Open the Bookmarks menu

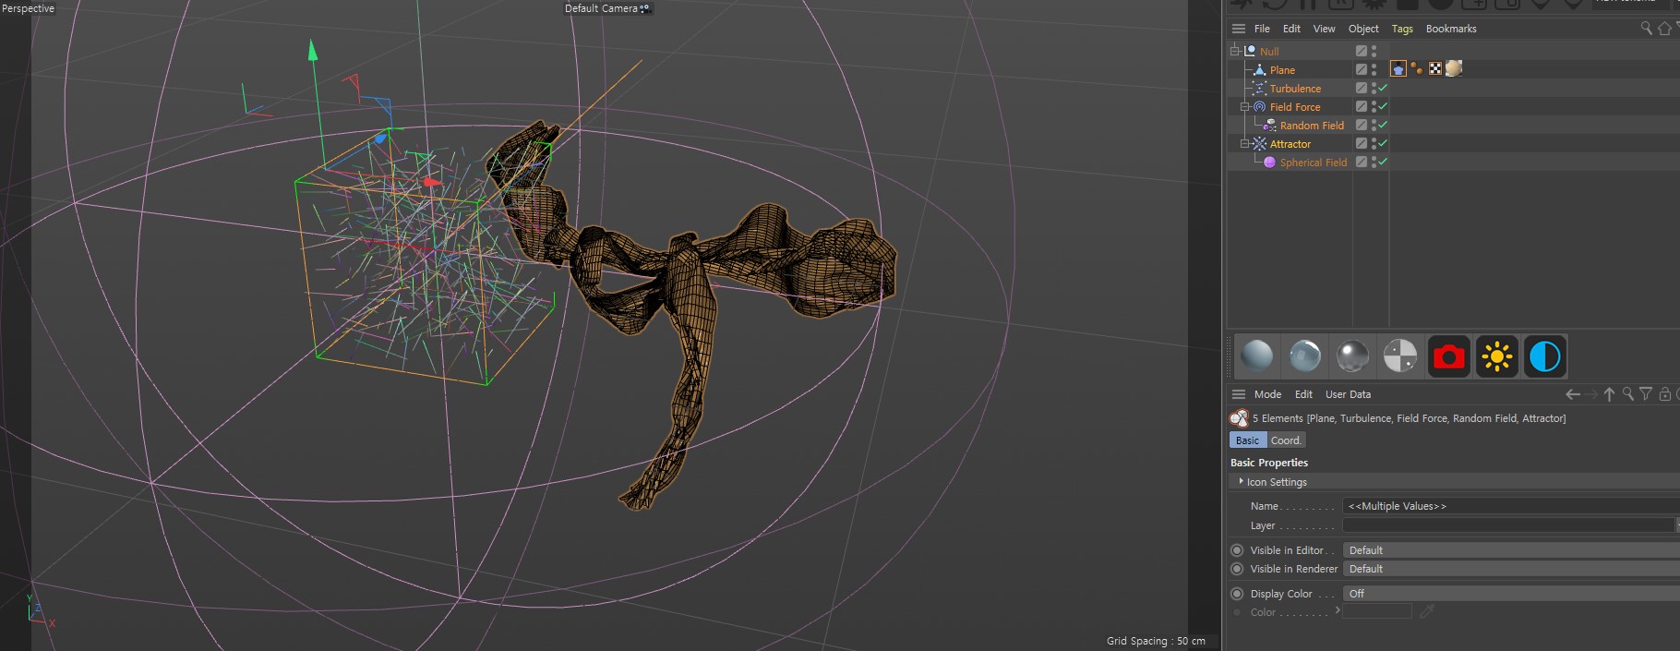point(1451,29)
